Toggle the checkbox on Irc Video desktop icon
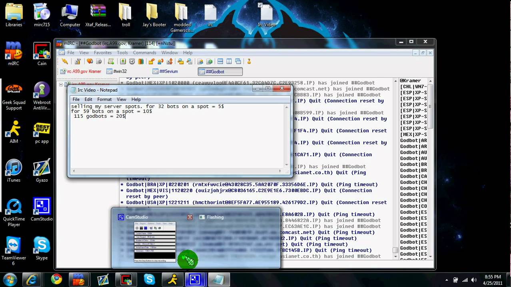This screenshot has height=287, width=511. point(260,6)
